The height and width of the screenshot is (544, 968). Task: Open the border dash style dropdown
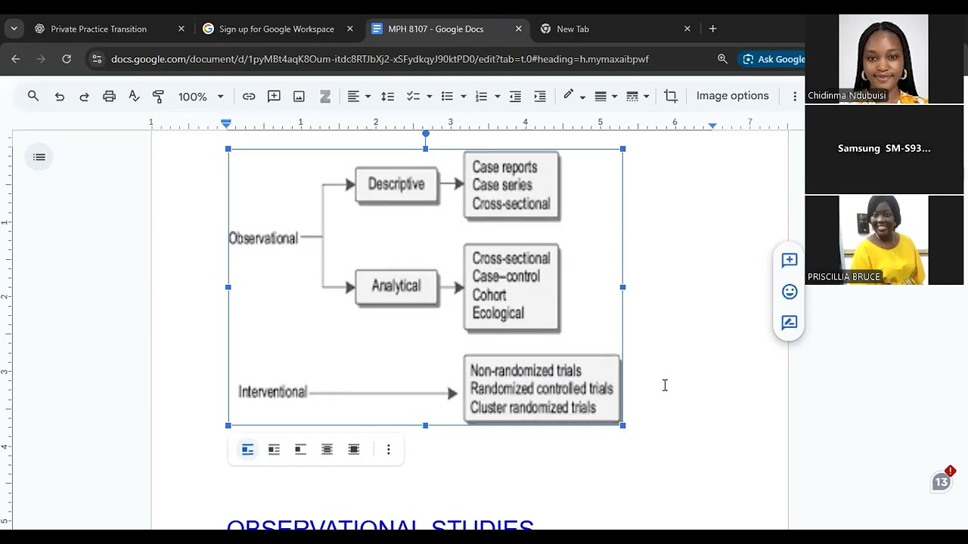click(x=638, y=96)
